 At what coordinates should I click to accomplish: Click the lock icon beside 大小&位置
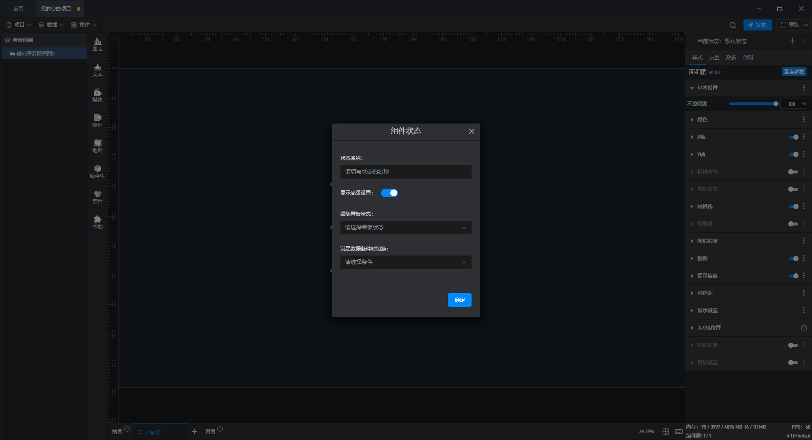804,327
